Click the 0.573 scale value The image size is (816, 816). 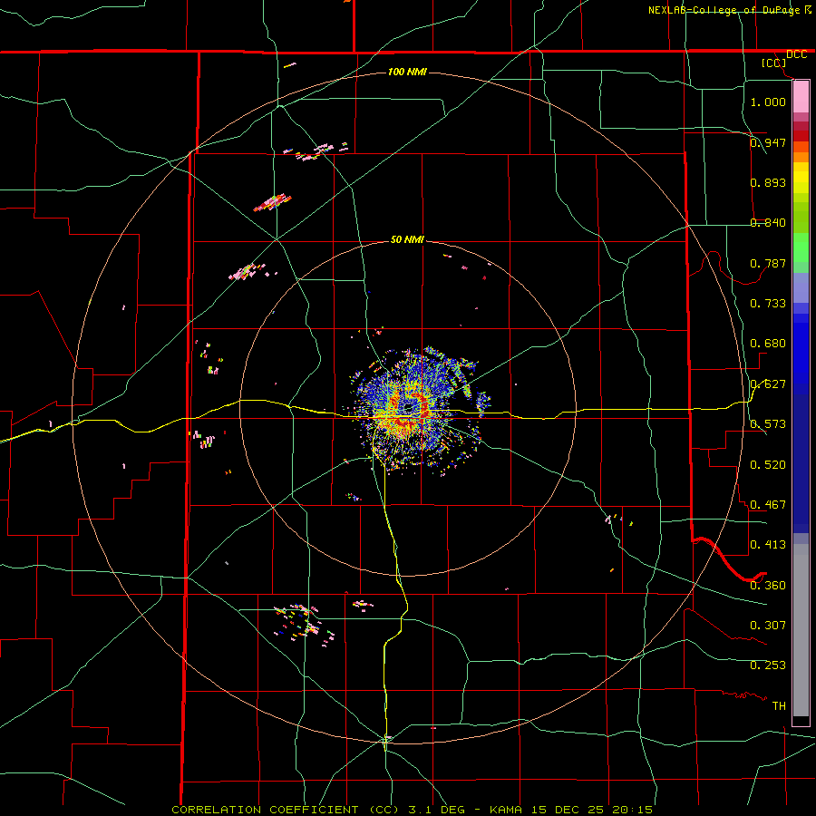(x=768, y=424)
